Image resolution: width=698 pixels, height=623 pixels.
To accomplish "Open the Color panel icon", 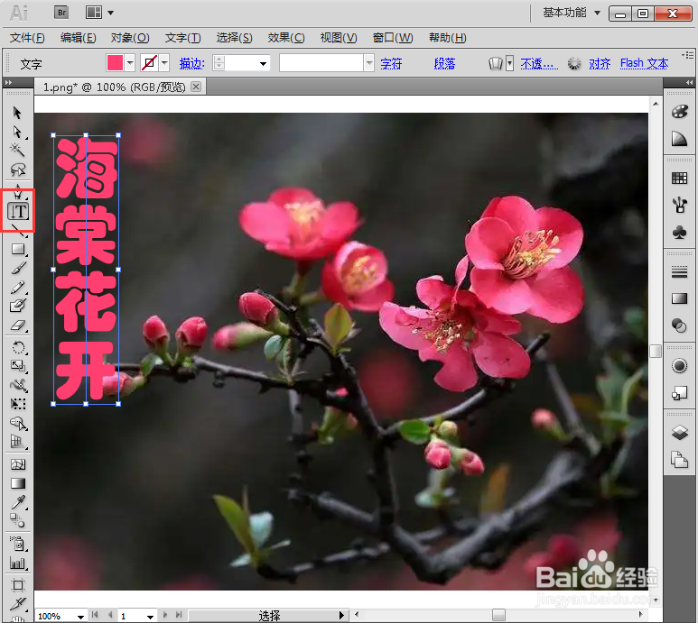I will coord(679,112).
